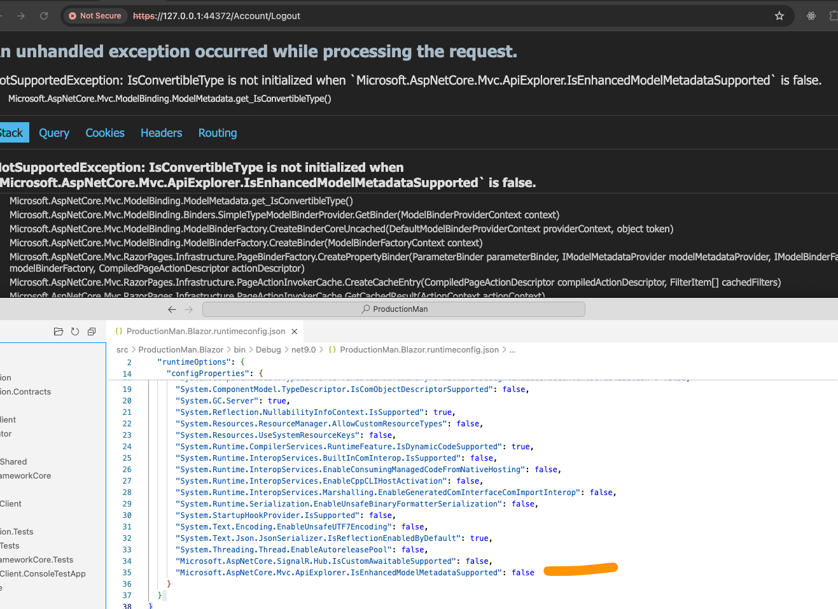Expand the Debug breadcrumb segment

[x=268, y=350]
